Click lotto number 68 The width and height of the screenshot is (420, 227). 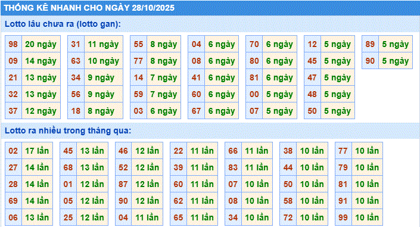(69, 167)
